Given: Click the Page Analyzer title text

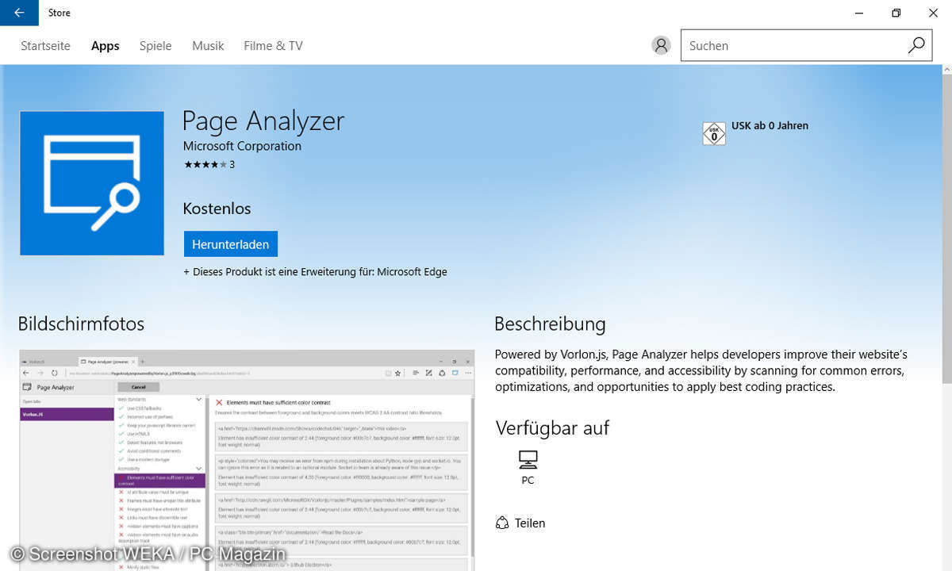Looking at the screenshot, I should pyautogui.click(x=263, y=121).
